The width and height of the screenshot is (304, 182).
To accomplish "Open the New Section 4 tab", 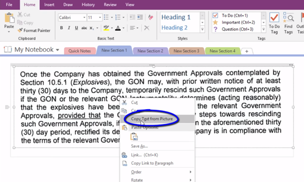I will coord(223,51).
